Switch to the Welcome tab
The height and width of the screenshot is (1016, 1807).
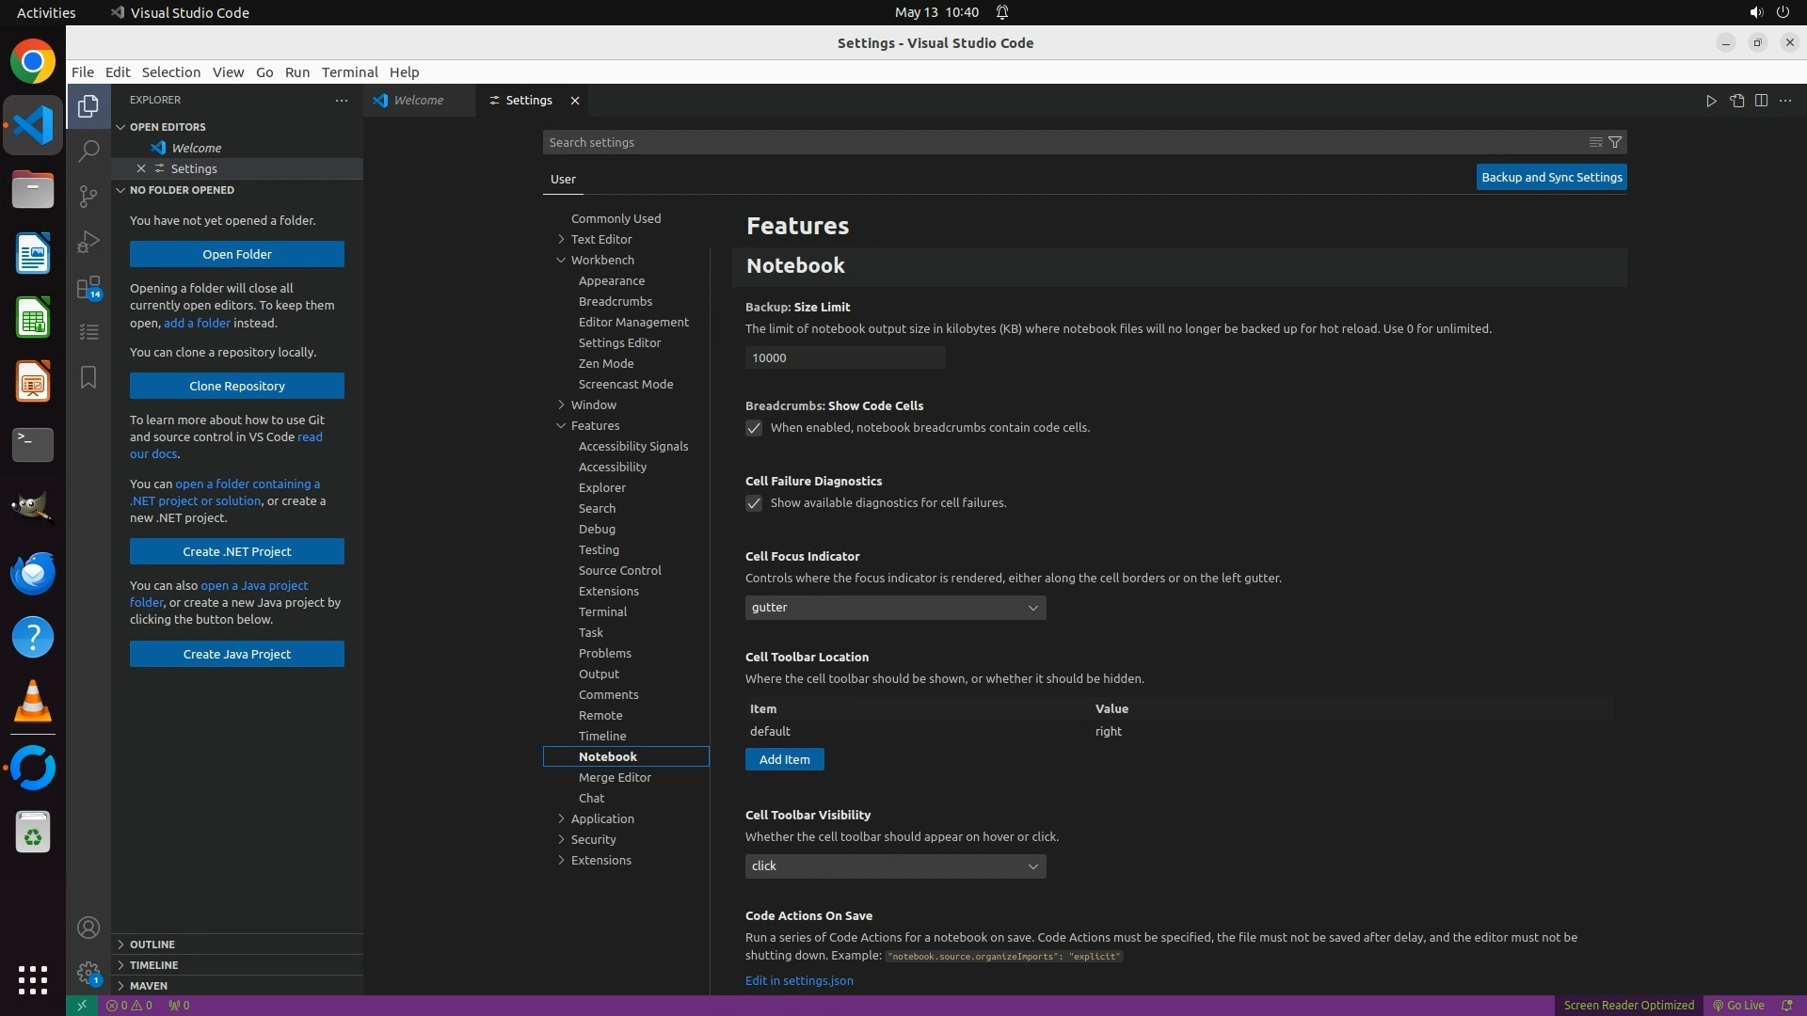(418, 101)
